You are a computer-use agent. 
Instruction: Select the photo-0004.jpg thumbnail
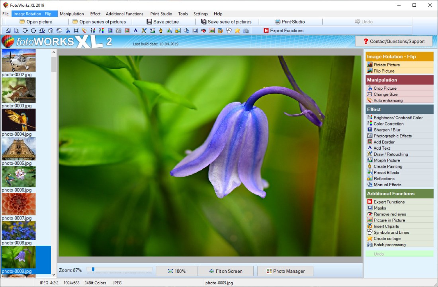pos(19,120)
